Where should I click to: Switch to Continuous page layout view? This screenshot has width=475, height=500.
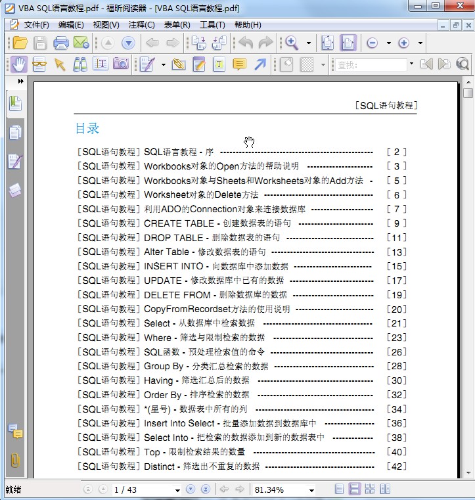click(355, 489)
